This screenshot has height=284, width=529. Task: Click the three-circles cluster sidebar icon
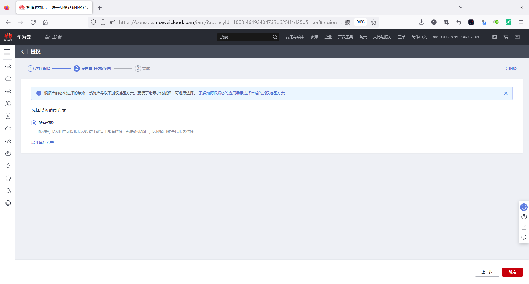tap(8, 191)
